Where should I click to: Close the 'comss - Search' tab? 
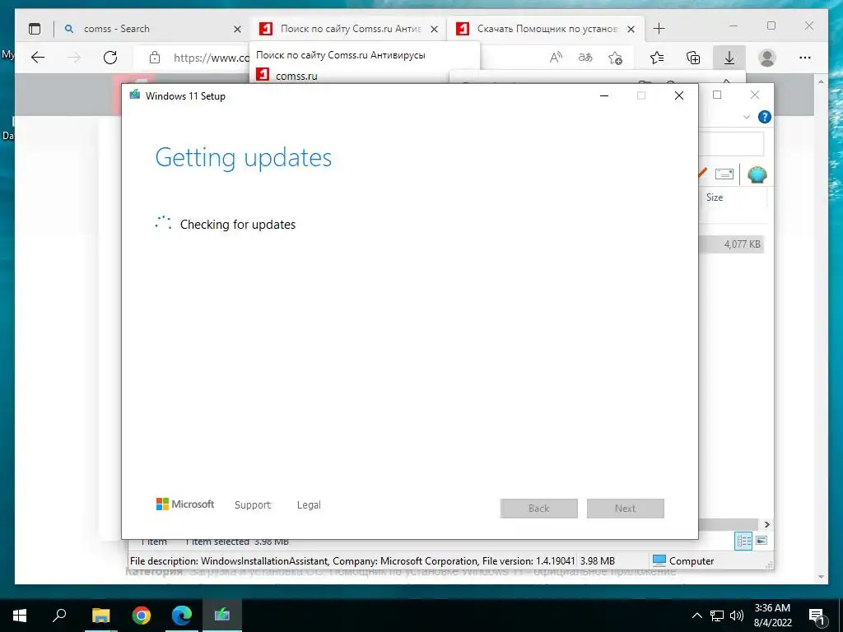click(x=237, y=29)
